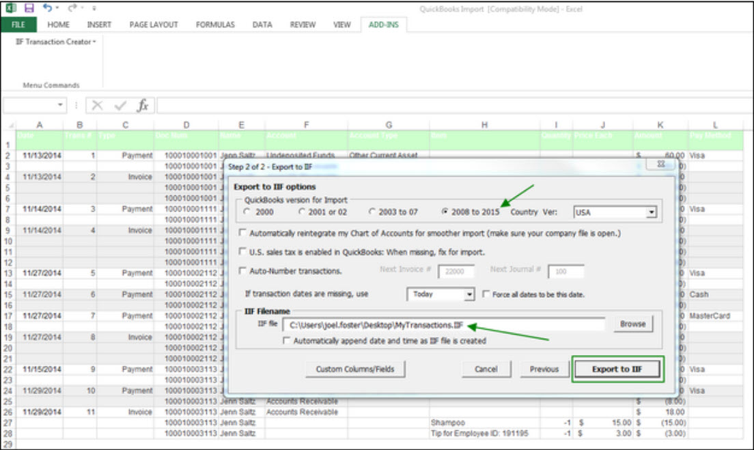This screenshot has height=450, width=754.
Task: Switch to the INSERT tab
Action: (x=99, y=25)
